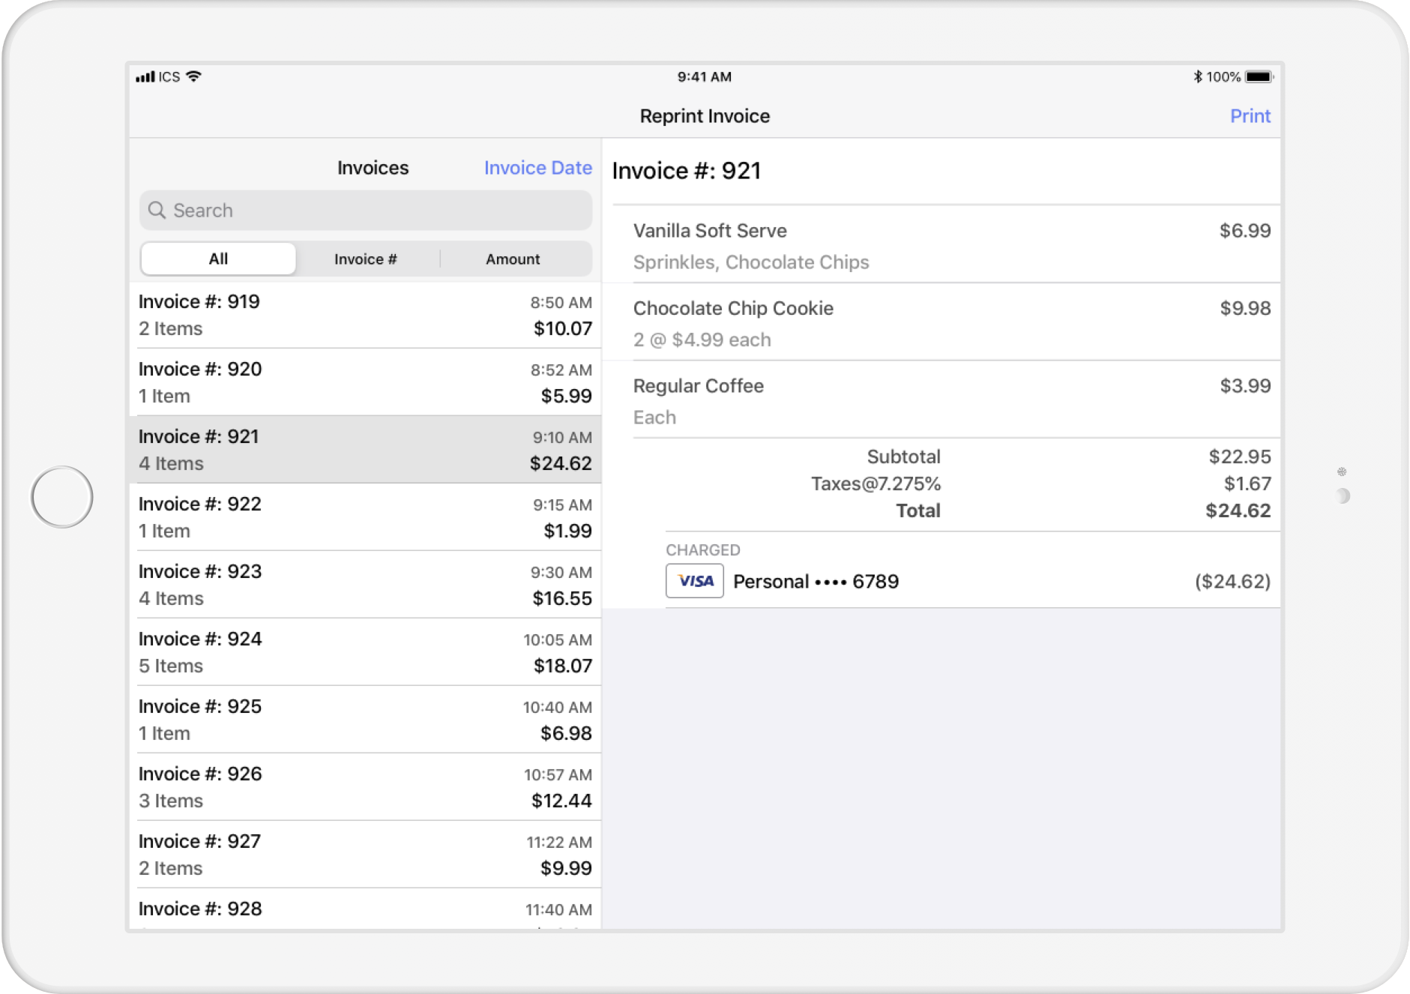1410x994 pixels.
Task: Open Invoice #: 924 with 5 items
Action: coord(365,652)
